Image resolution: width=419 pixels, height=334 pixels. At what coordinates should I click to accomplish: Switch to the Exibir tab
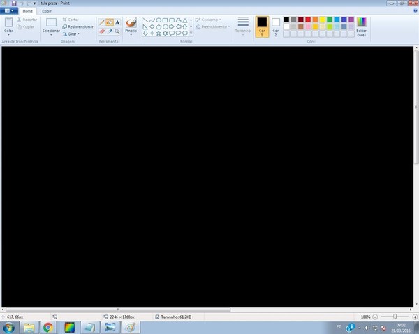[x=46, y=11]
